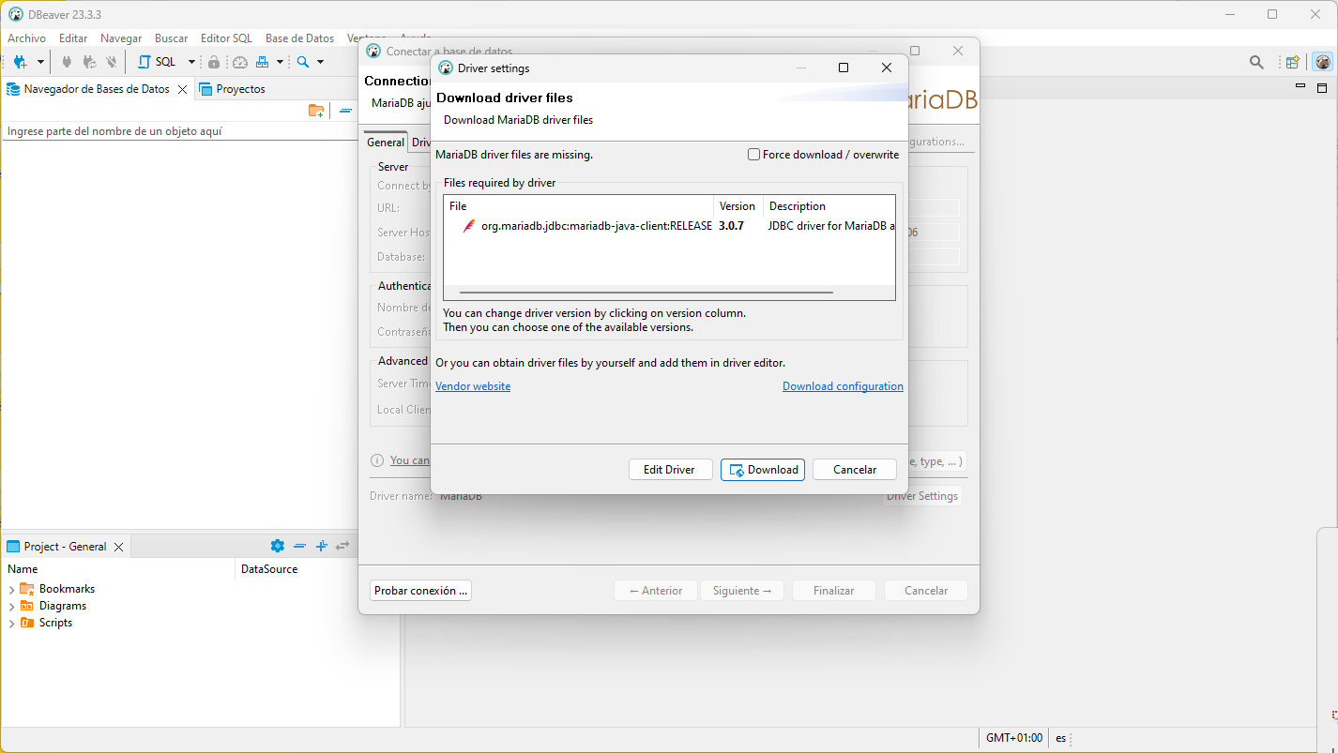Expand the Scripts folder node

11,624
